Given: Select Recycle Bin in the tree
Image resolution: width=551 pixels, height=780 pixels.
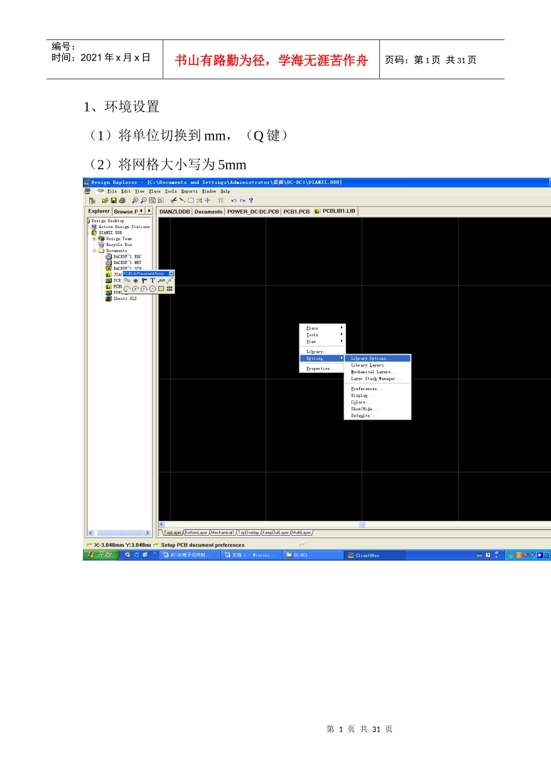Looking at the screenshot, I should [119, 245].
